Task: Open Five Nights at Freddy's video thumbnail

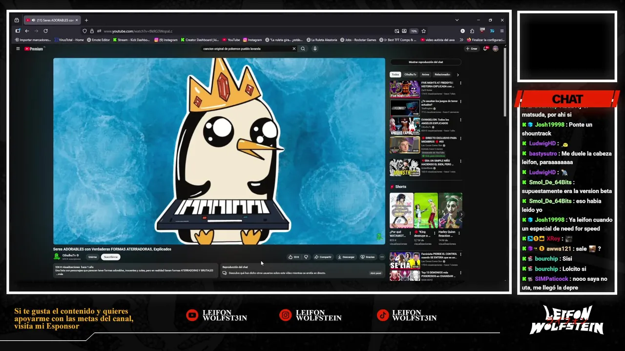Action: pos(404,89)
